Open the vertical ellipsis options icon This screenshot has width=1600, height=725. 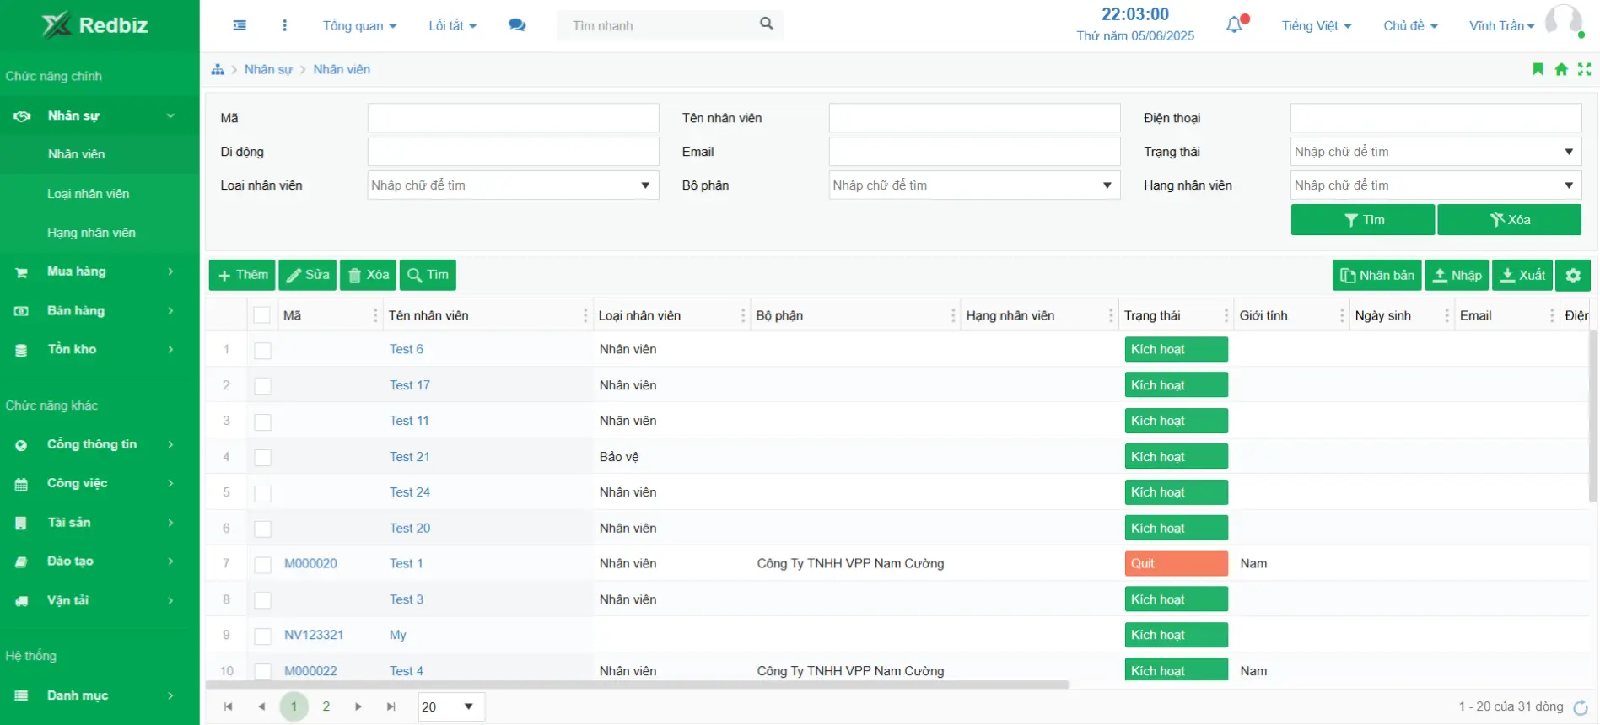[284, 25]
